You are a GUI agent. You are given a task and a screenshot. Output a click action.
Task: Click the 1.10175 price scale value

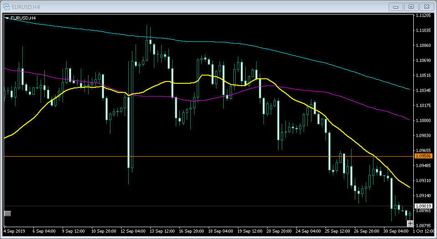pos(423,105)
